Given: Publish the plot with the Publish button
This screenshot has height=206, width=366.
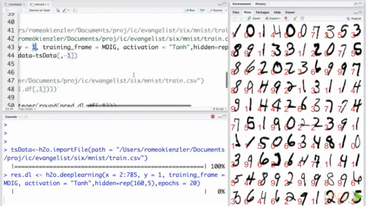Looking at the screenshot, I should (x=354, y=18).
